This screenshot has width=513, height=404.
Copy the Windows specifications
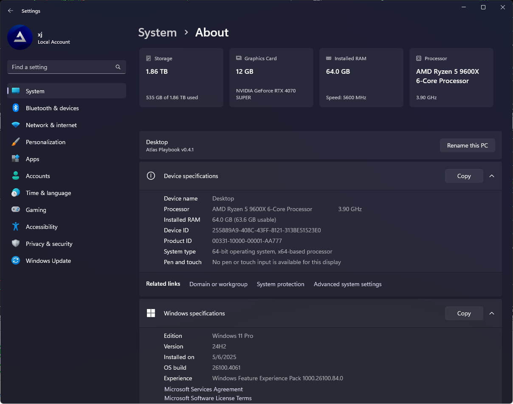pos(464,313)
